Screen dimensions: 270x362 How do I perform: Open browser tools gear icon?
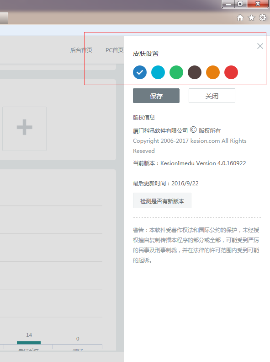[263, 17]
